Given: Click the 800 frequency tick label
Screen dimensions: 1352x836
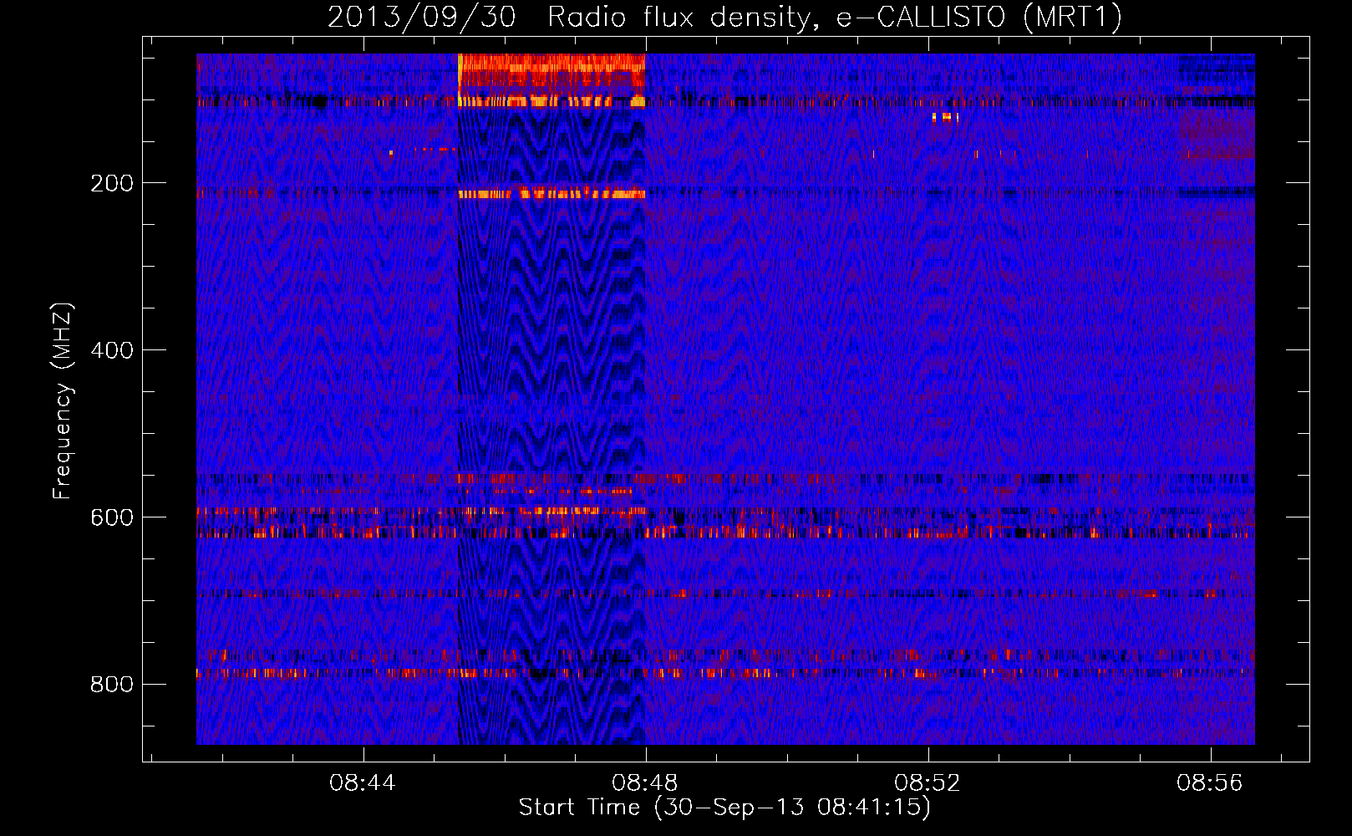Looking at the screenshot, I should coord(112,685).
